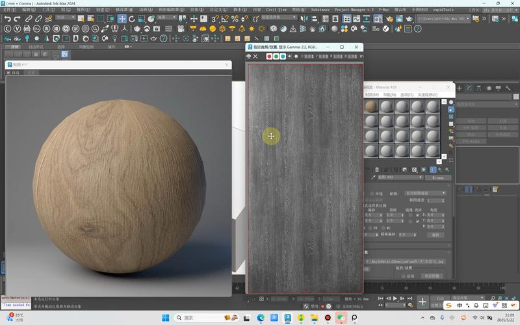This screenshot has width=520, height=325.
Task: Open the project folder path dropdown
Action: [x=443, y=19]
